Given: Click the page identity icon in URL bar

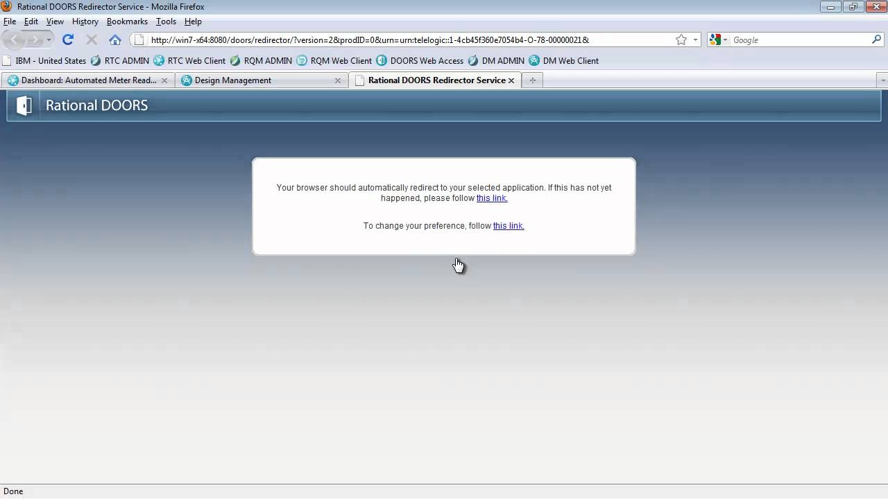Looking at the screenshot, I should 139,40.
